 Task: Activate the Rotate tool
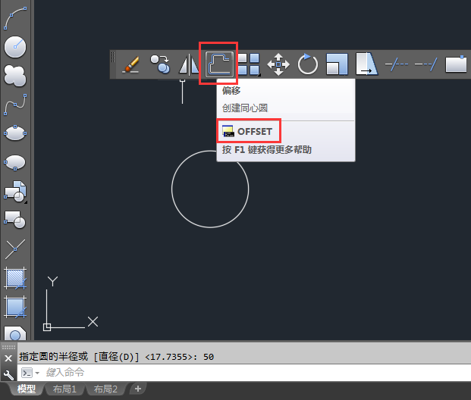[x=308, y=64]
